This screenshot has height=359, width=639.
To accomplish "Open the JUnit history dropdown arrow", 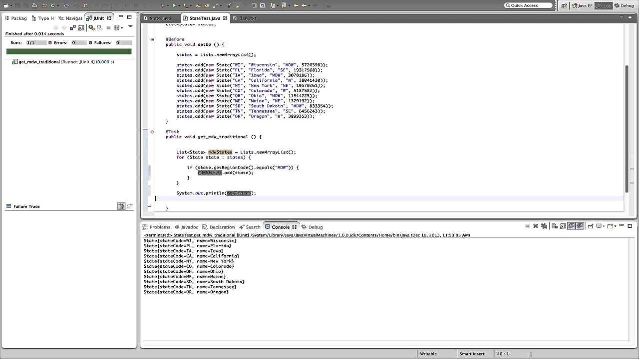I will coord(122,28).
